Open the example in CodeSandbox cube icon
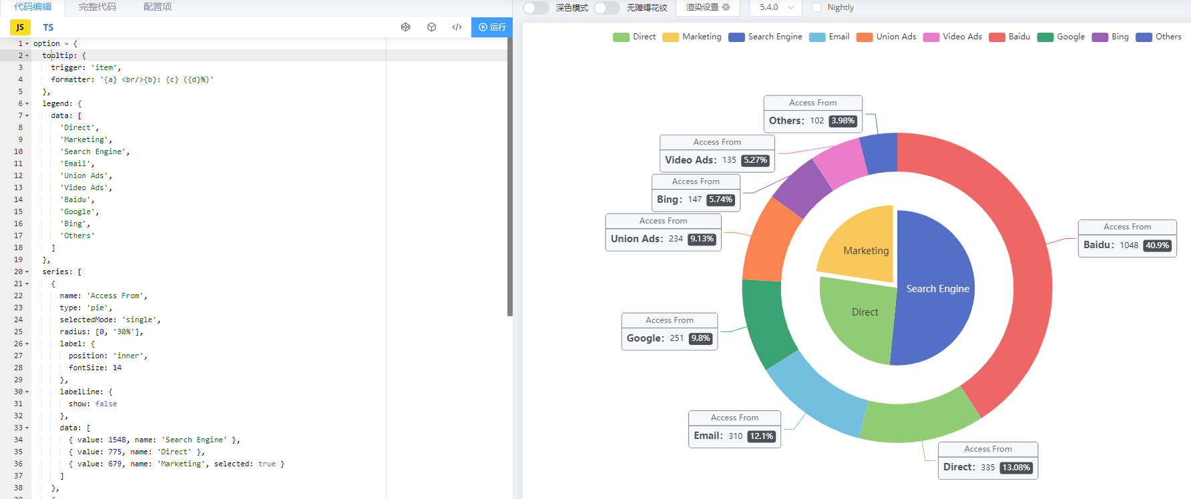 click(x=431, y=27)
